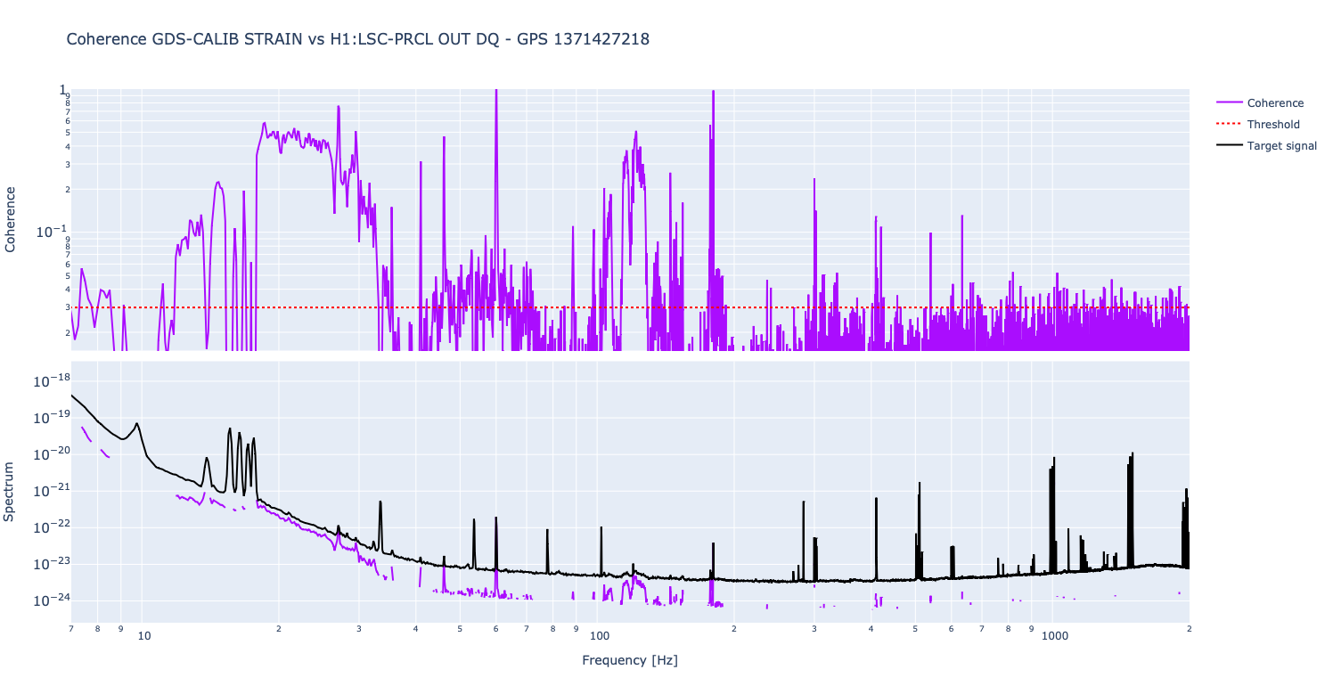Click the 10⁻²⁴ tick label on Spectrum axis
The height and width of the screenshot is (694, 1333).
(x=49, y=600)
